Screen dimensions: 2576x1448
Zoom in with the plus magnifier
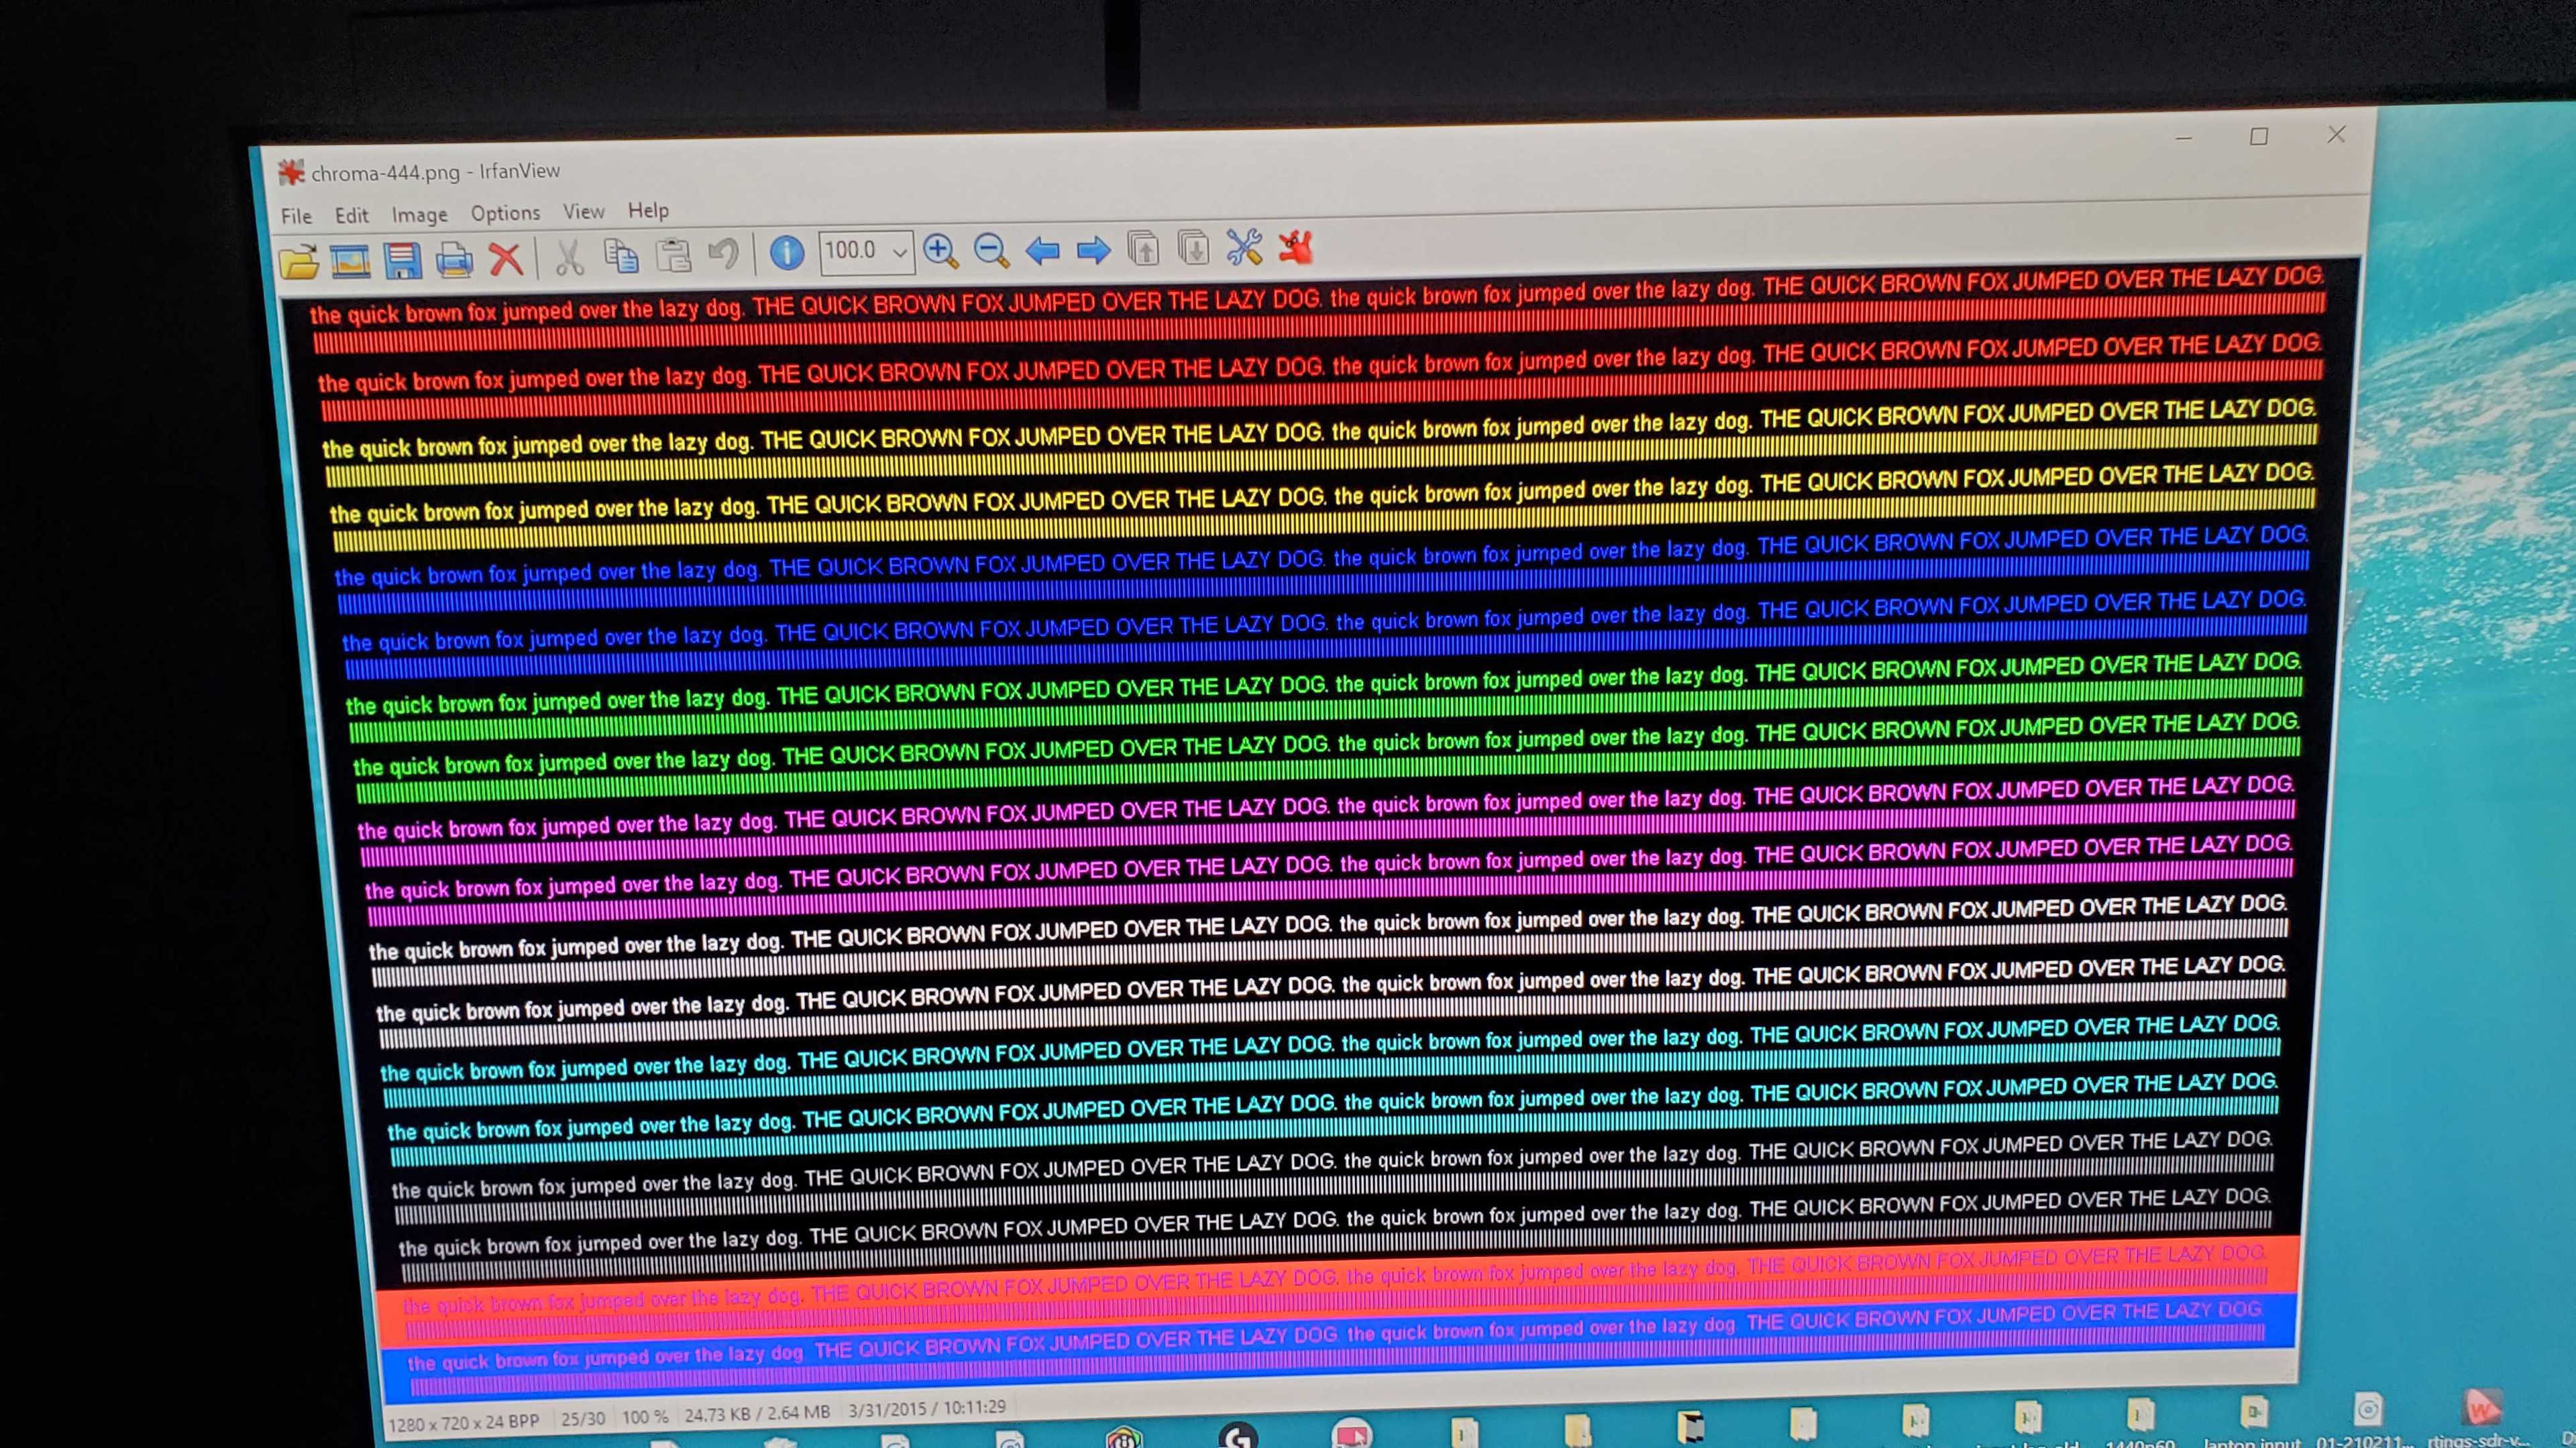tap(940, 251)
